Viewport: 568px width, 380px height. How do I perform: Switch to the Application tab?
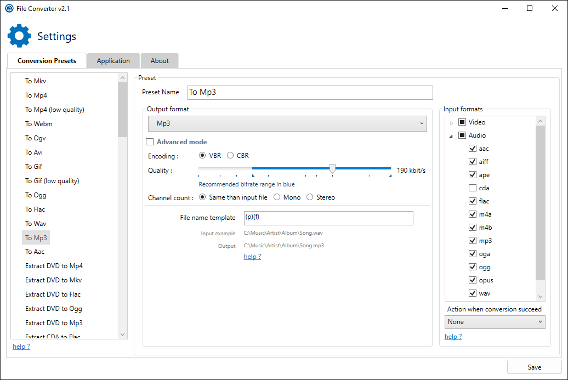113,60
